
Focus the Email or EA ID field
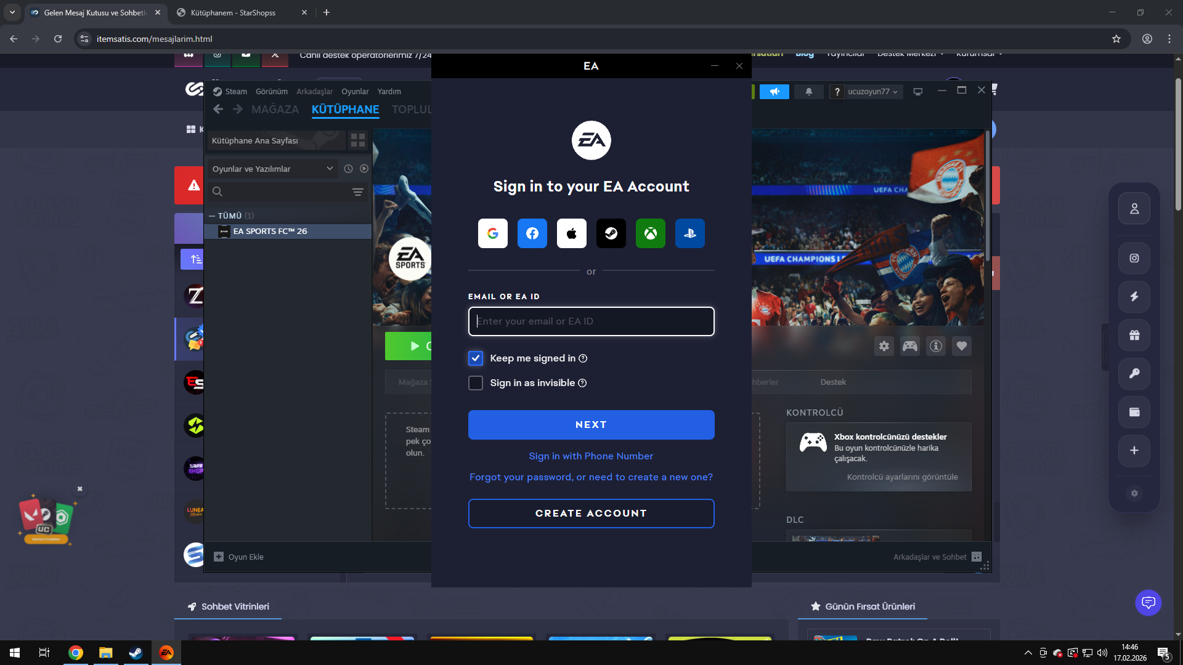click(591, 321)
